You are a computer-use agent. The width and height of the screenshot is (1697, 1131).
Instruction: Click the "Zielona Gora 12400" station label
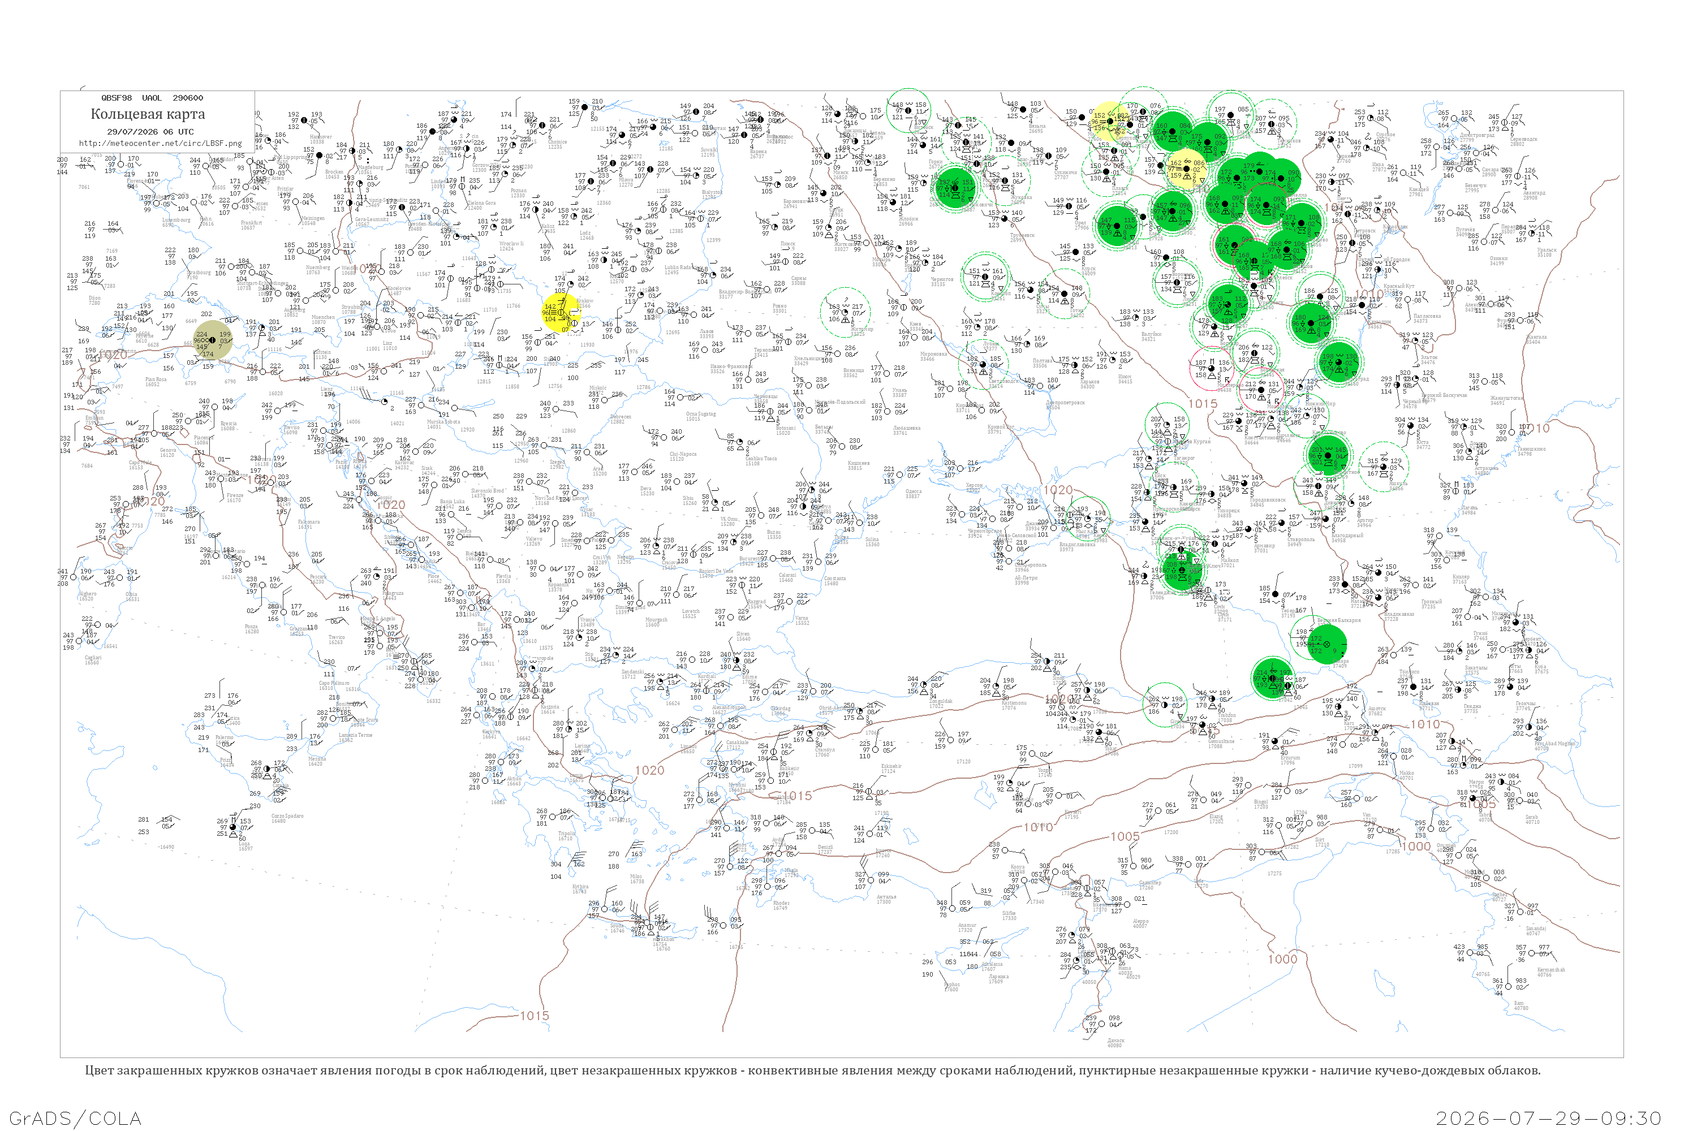481,206
